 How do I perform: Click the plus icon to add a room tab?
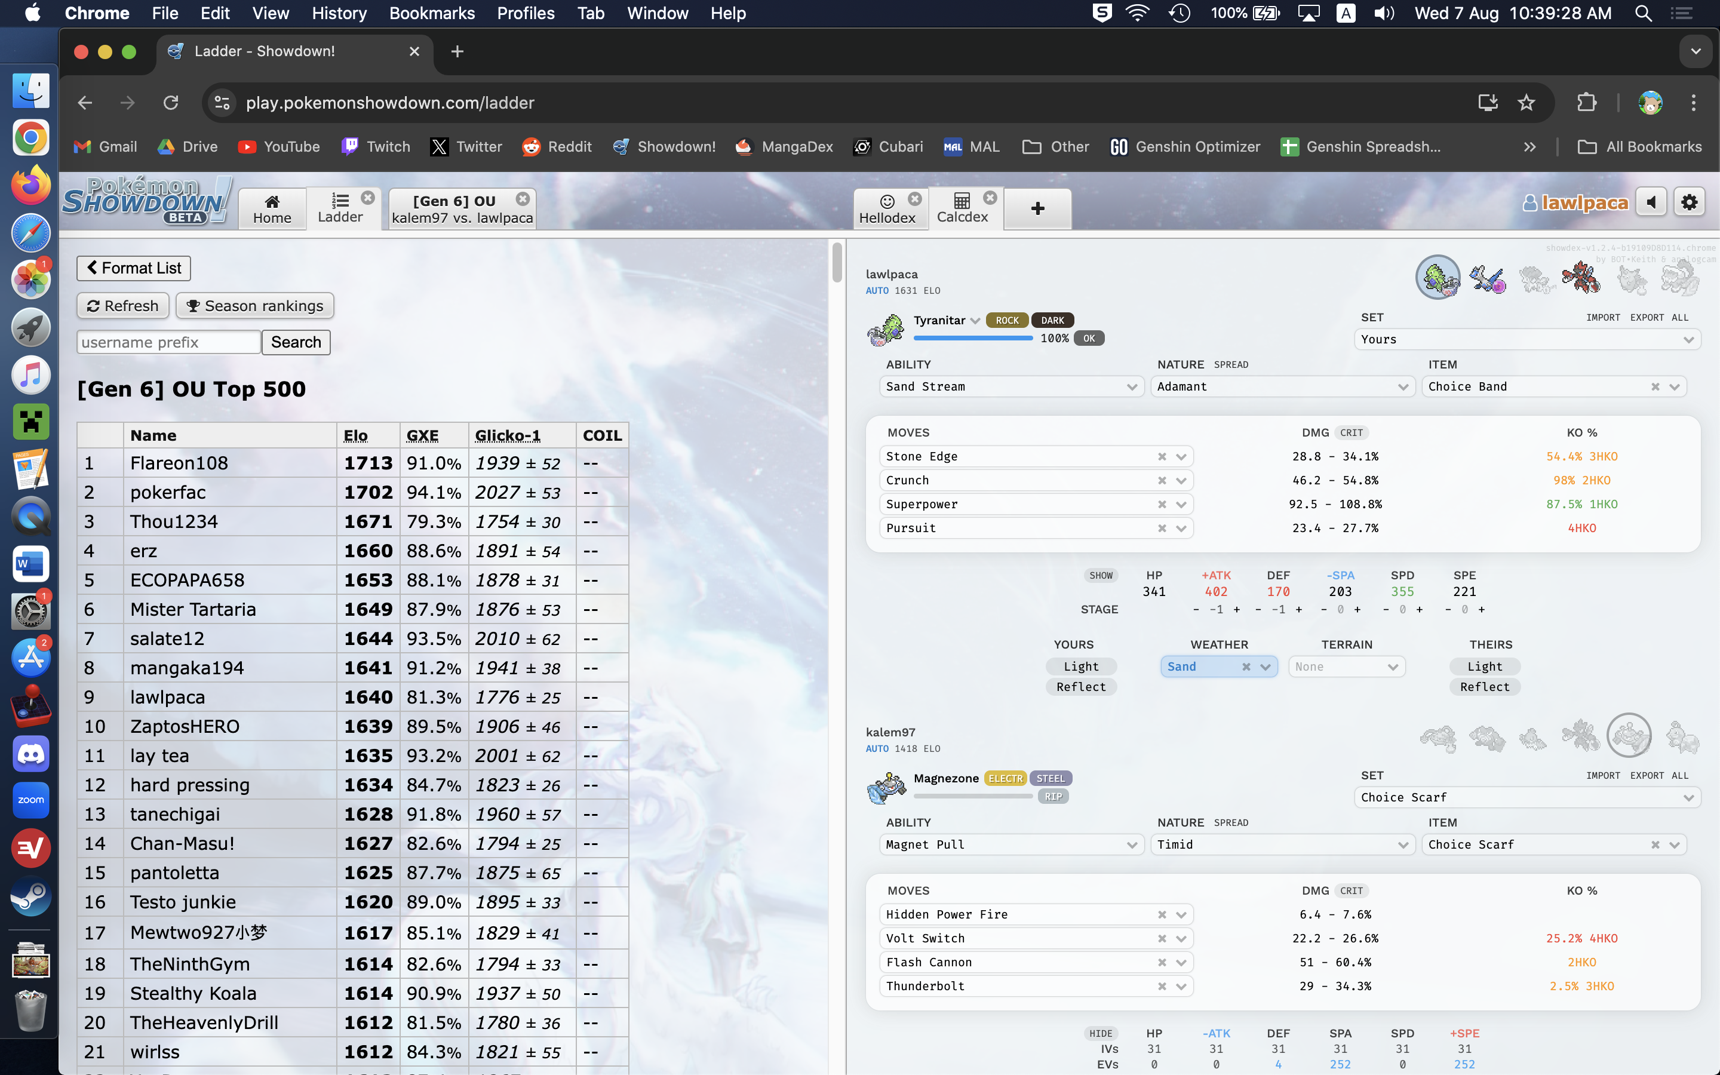click(x=1037, y=208)
